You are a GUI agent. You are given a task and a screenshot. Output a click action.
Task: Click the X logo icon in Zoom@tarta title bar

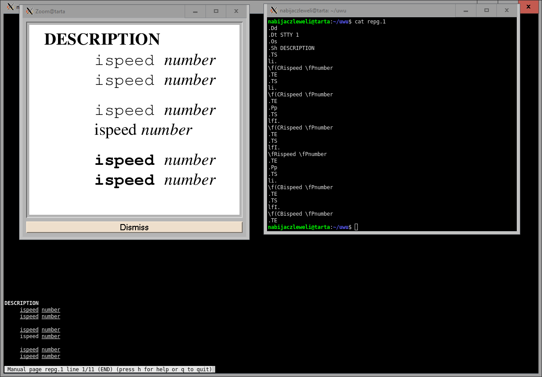[30, 11]
